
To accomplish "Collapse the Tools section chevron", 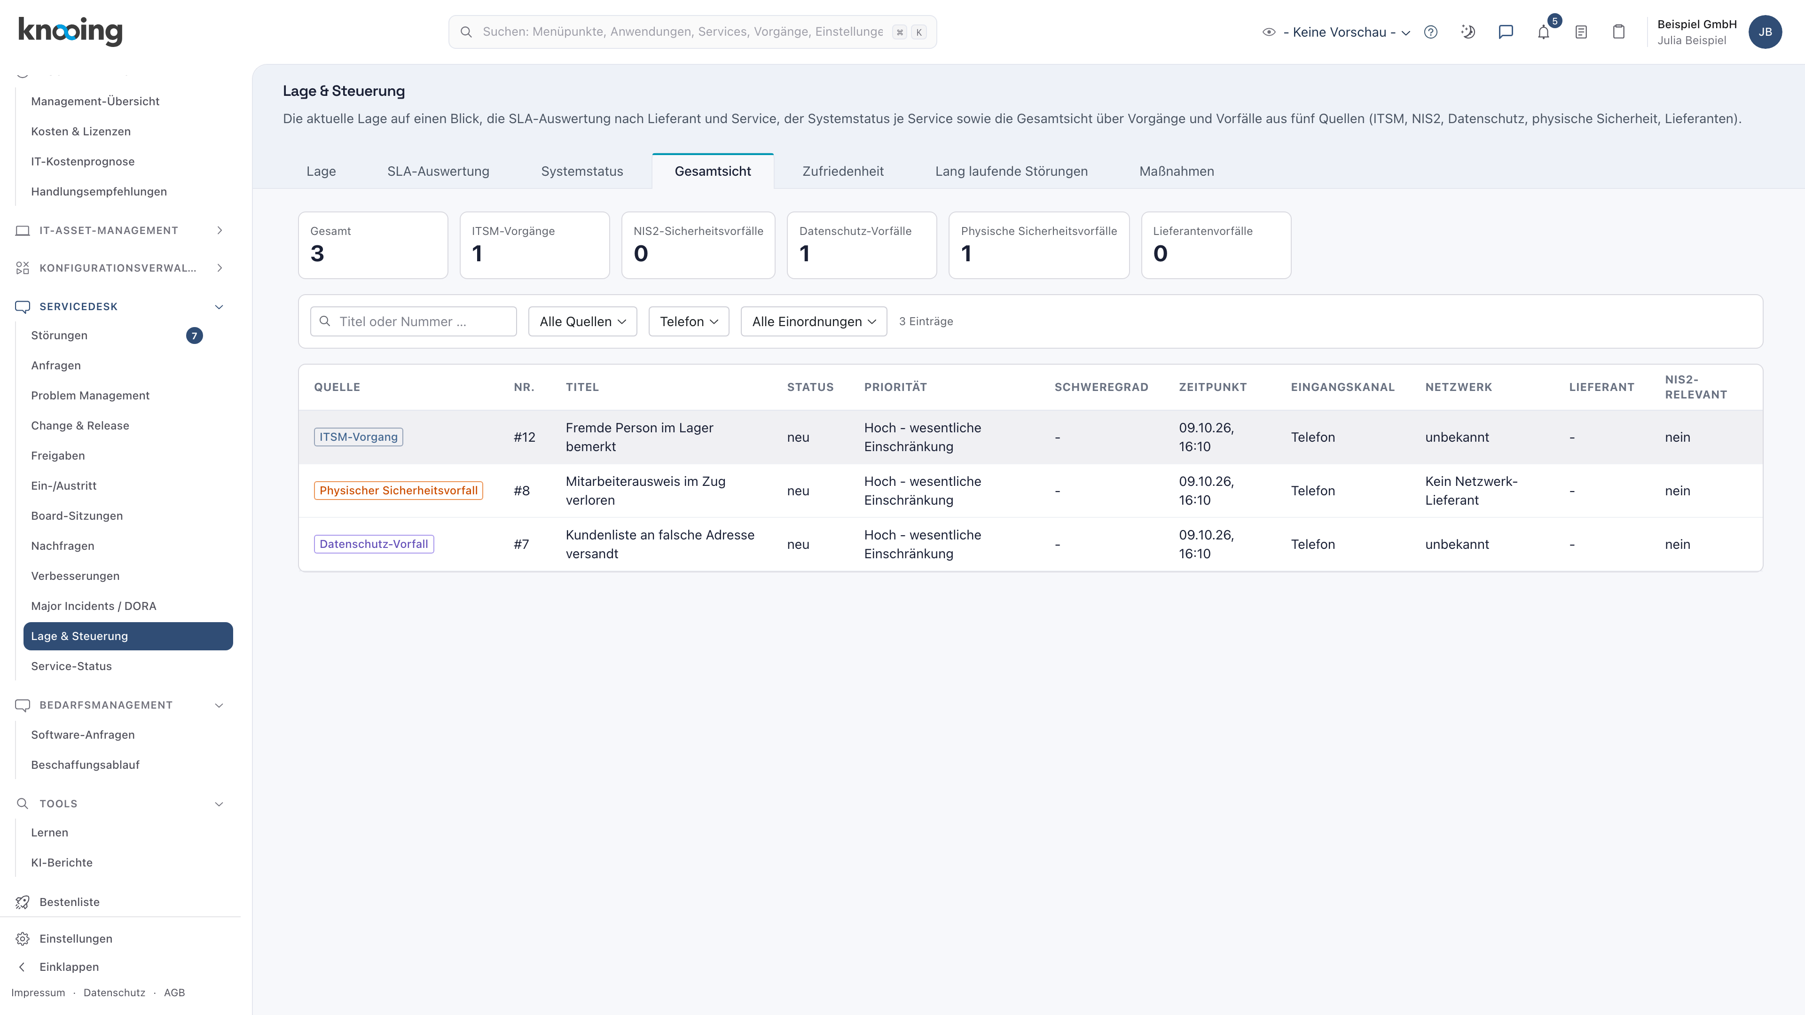I will coord(220,804).
